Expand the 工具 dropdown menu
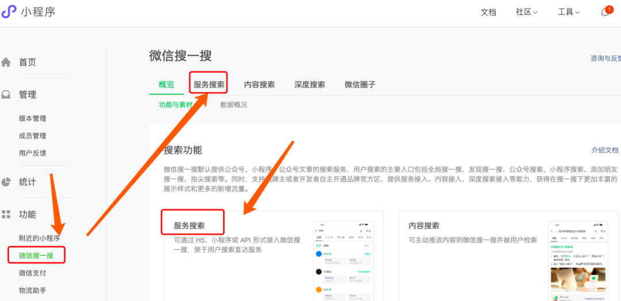The height and width of the screenshot is (301, 621). (569, 12)
